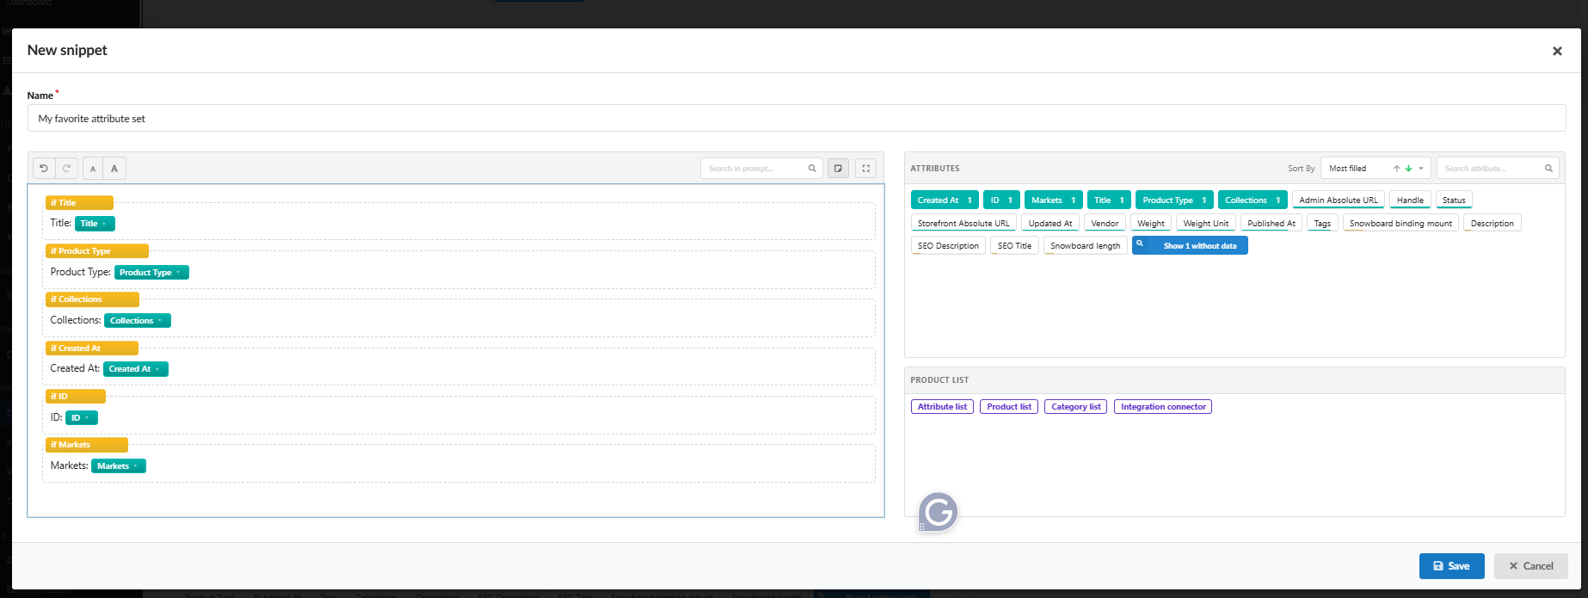Add the Handle attribute chip
Image resolution: width=1588 pixels, height=598 pixels.
pos(1410,200)
